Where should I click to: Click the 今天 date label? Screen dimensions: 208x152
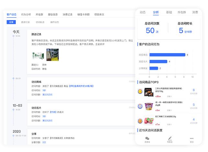[x=16, y=32]
